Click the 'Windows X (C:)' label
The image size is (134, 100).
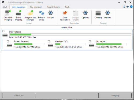click(x=62, y=41)
